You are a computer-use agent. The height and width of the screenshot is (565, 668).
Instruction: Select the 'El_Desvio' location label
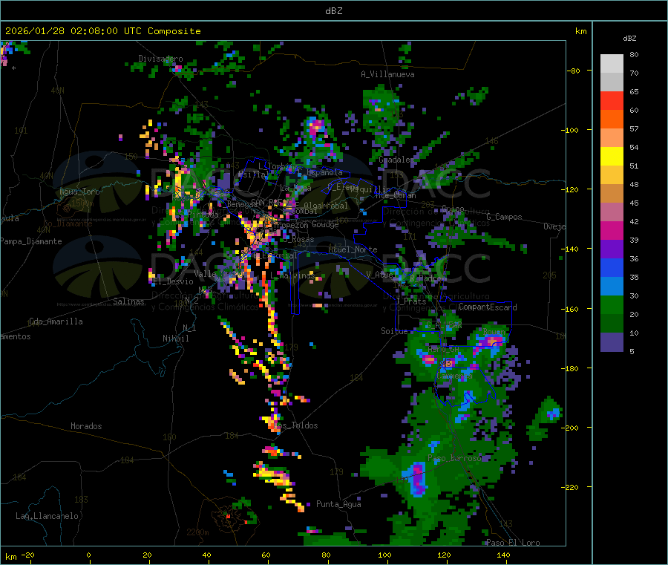pyautogui.click(x=173, y=281)
